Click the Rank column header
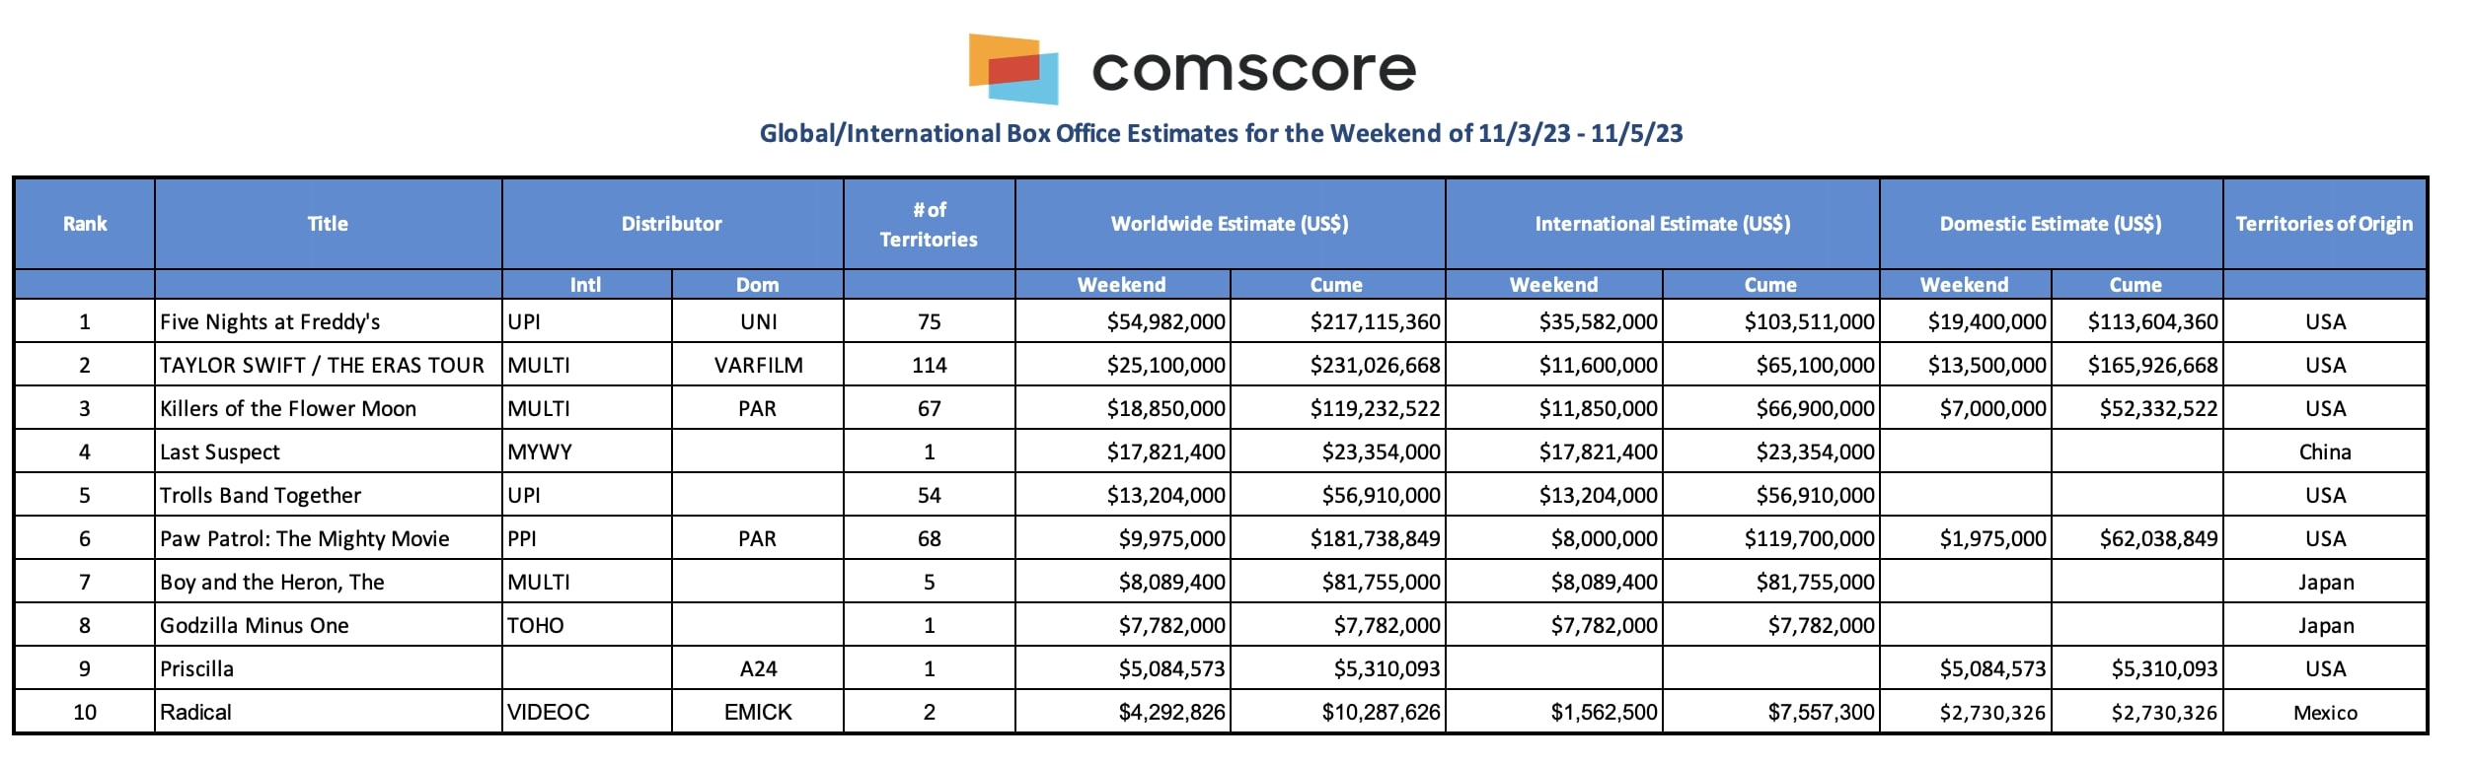This screenshot has width=2473, height=765. [x=85, y=224]
